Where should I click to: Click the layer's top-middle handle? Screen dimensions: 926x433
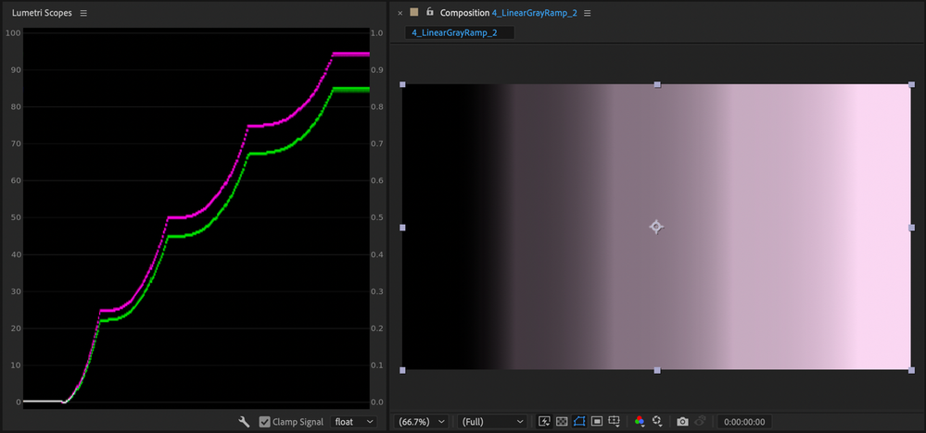(x=657, y=85)
